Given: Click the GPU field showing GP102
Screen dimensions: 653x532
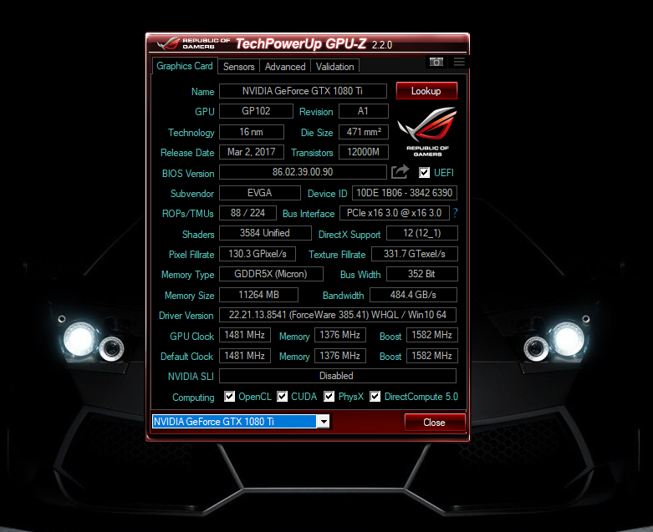Looking at the screenshot, I should (256, 111).
